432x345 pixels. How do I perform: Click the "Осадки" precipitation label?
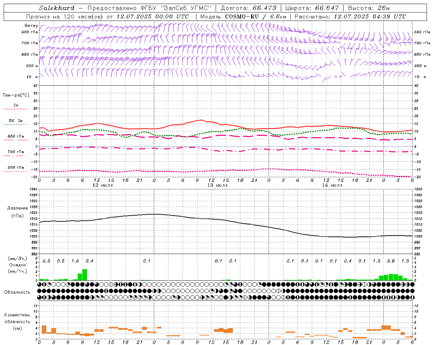click(x=17, y=265)
